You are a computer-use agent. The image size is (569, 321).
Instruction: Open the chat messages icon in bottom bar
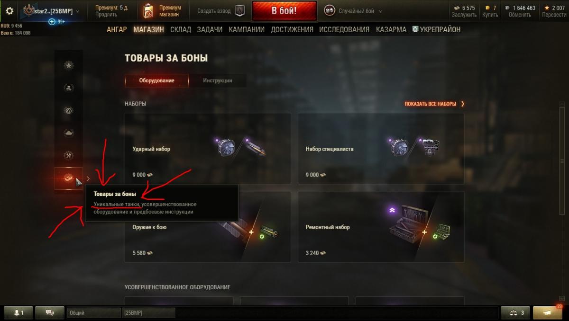pyautogui.click(x=49, y=312)
